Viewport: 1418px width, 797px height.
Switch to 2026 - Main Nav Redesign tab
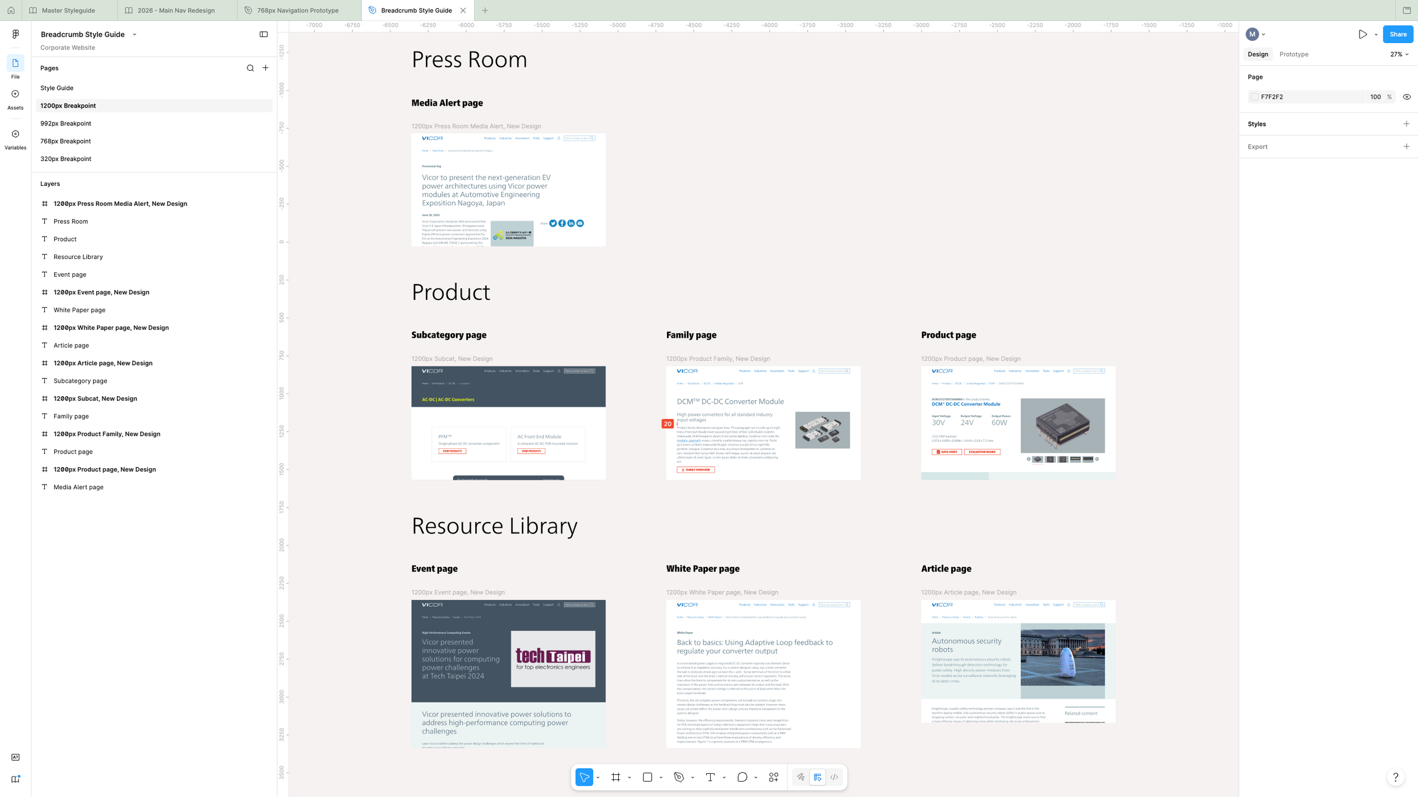178,10
